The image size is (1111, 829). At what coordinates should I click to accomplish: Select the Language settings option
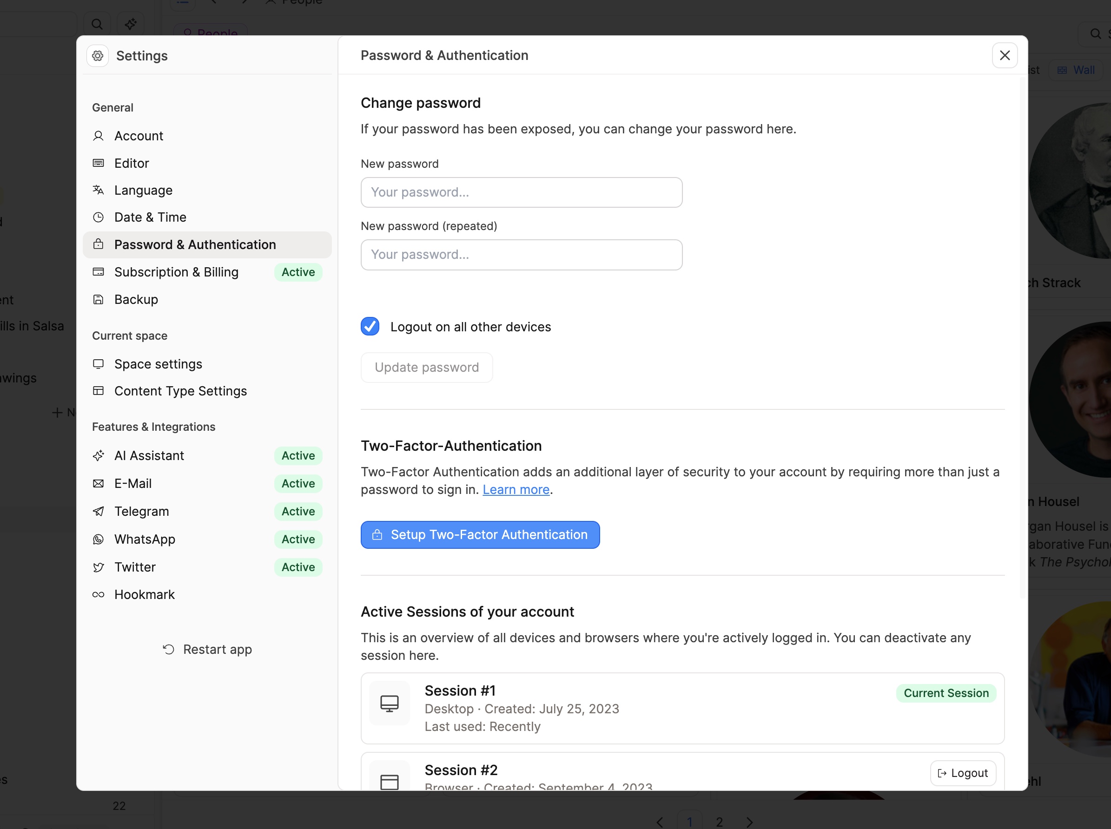pos(143,190)
